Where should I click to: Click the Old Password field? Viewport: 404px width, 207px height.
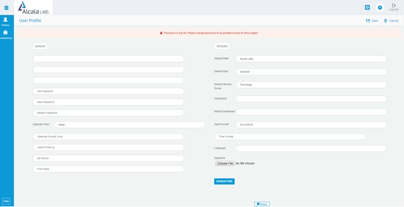pyautogui.click(x=108, y=91)
